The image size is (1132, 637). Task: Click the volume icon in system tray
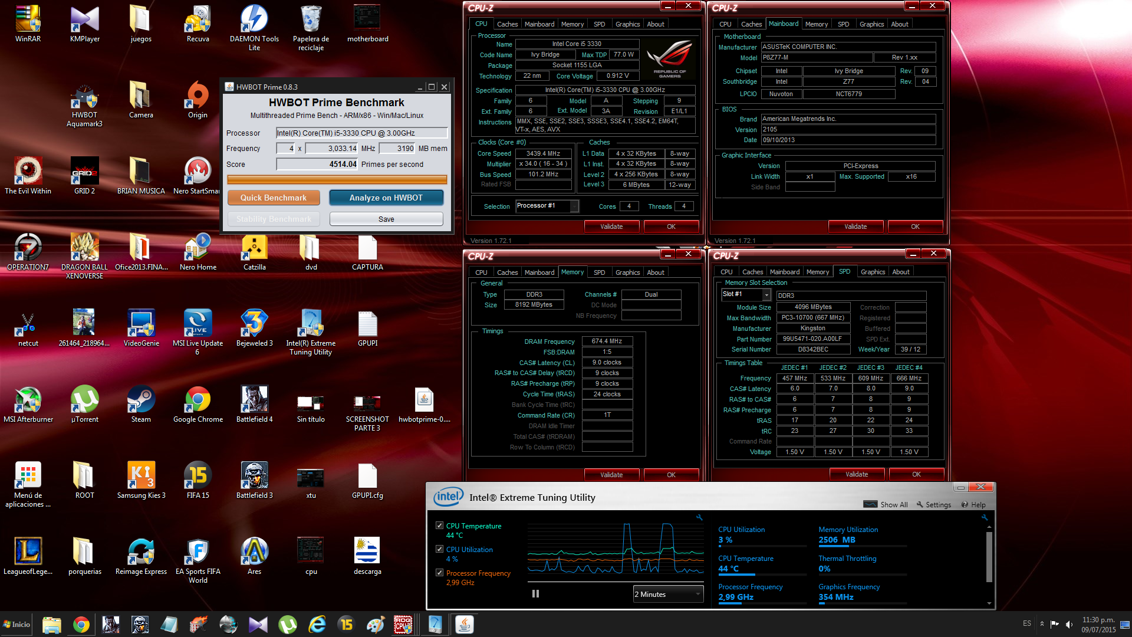point(1069,625)
